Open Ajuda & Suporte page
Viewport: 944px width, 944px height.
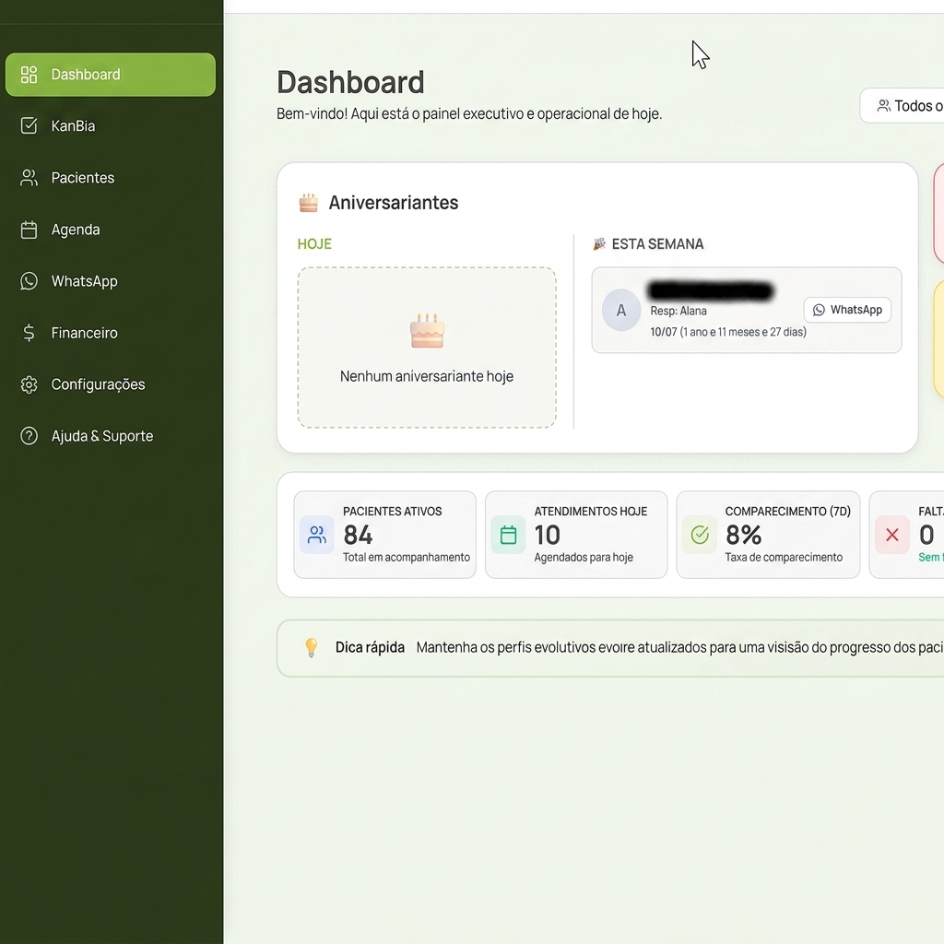[x=111, y=436]
